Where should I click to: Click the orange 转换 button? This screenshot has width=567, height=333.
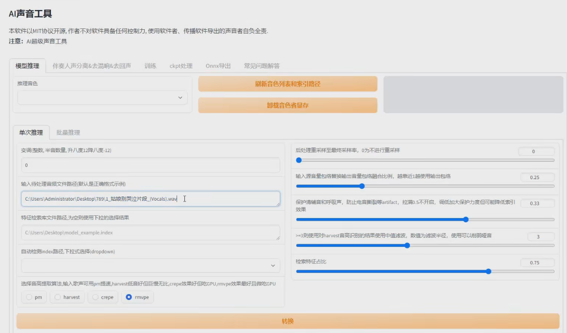tap(288, 321)
